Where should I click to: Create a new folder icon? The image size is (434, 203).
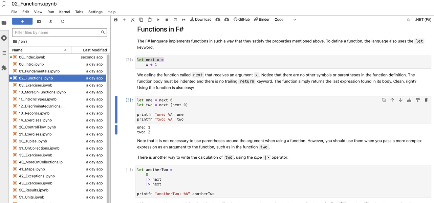pyautogui.click(x=39, y=21)
